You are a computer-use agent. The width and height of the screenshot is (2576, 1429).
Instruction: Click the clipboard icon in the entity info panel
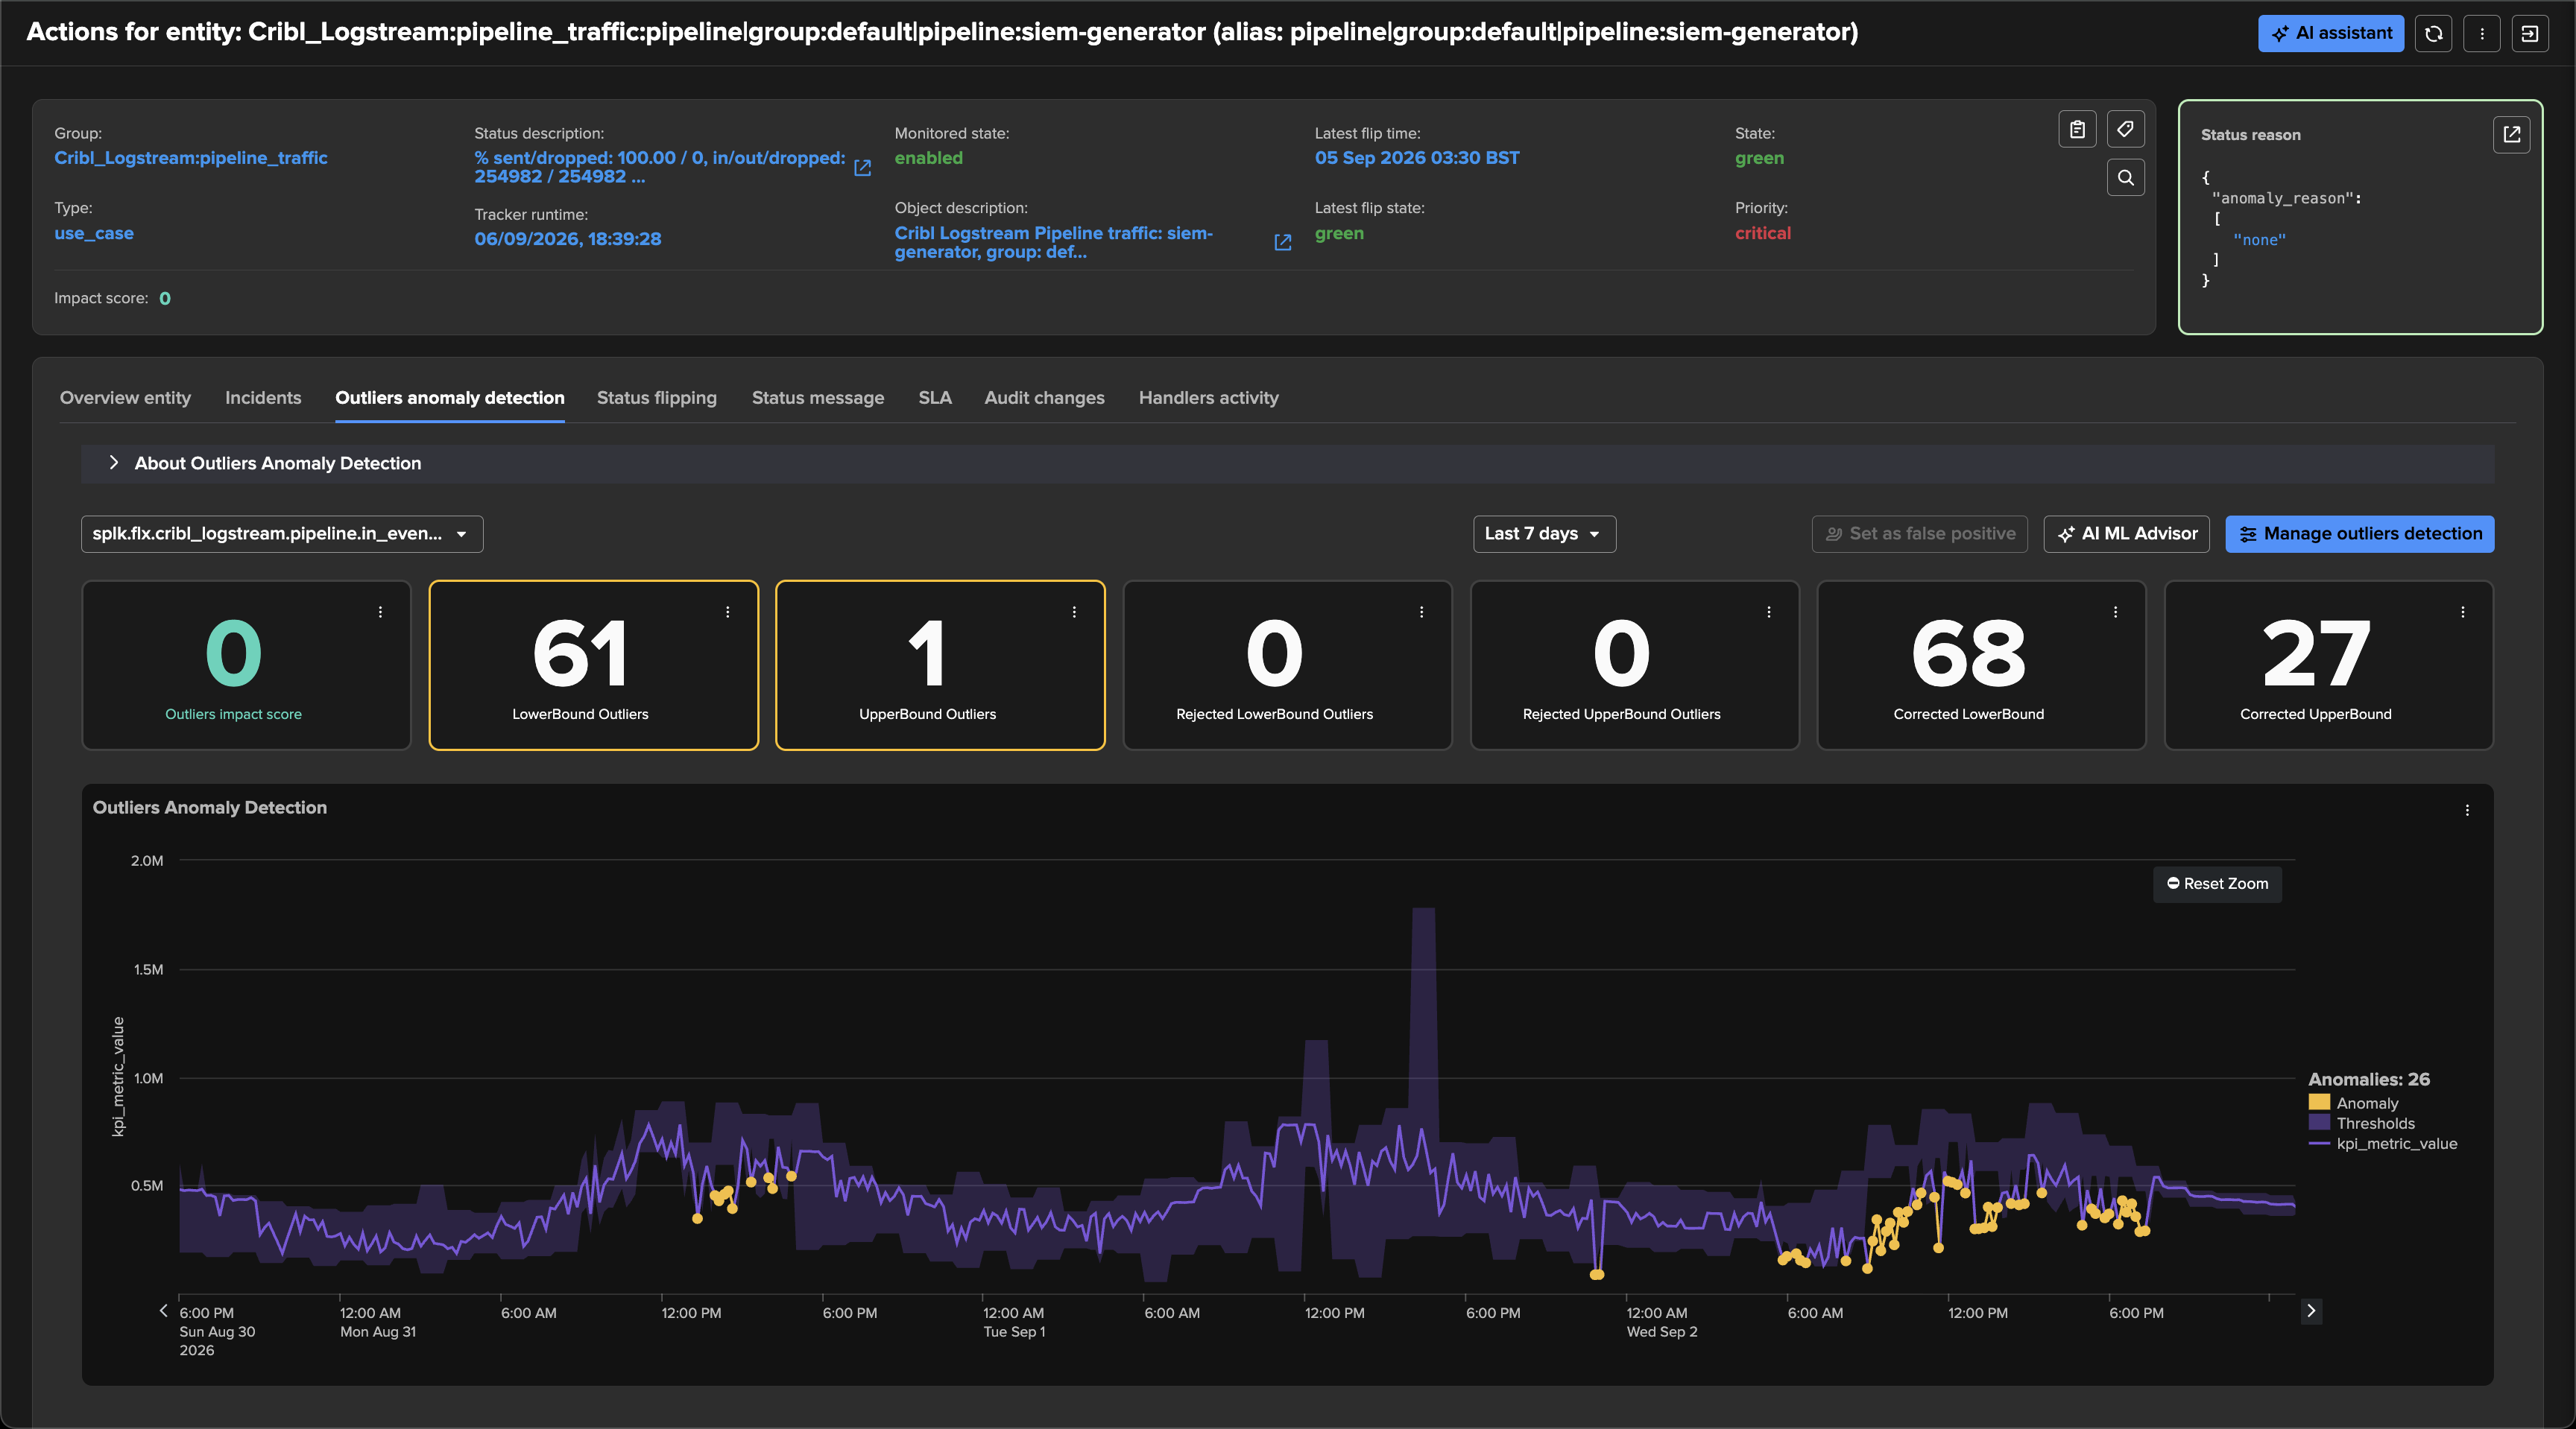tap(2077, 129)
